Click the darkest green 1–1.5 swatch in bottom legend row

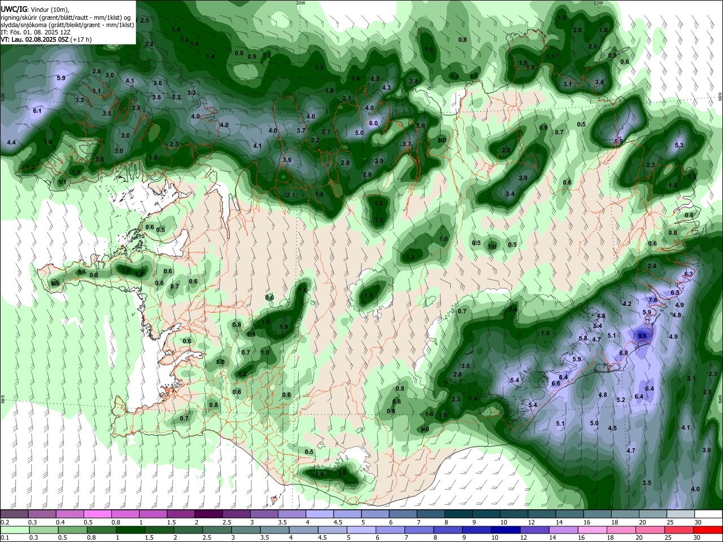coord(131,530)
